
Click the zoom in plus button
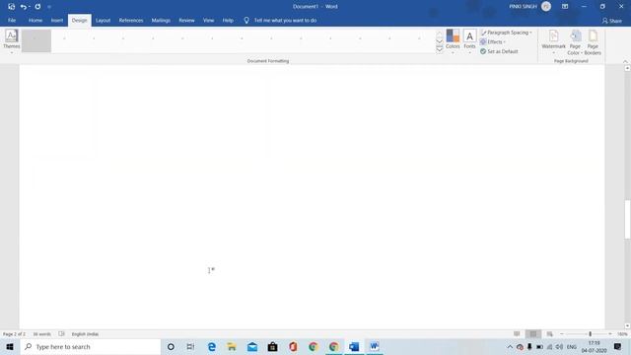[610, 334]
